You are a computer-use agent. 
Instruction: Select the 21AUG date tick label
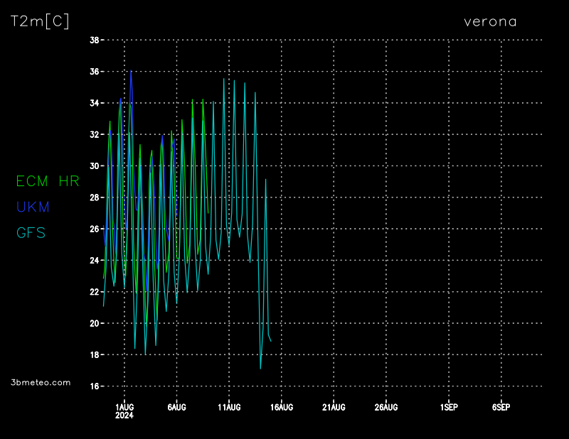pos(334,407)
